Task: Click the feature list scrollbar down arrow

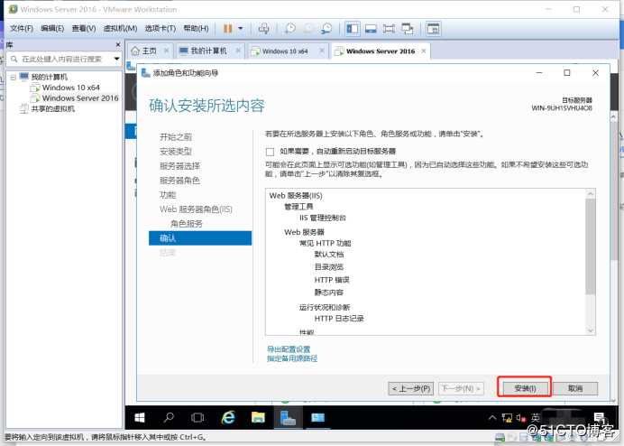Action: pyautogui.click(x=590, y=330)
